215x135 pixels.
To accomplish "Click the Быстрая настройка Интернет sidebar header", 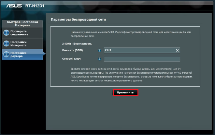I will (x=22, y=24).
